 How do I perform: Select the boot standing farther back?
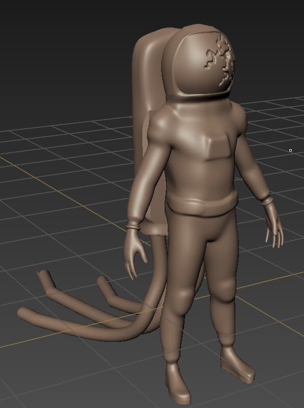[237, 364]
